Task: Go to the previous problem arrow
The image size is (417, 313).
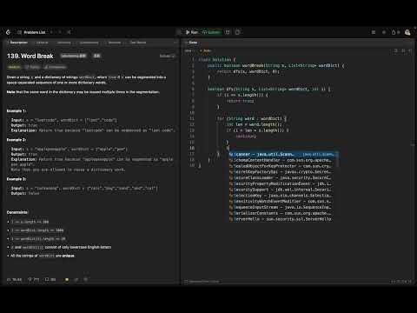Action: click(x=51, y=32)
